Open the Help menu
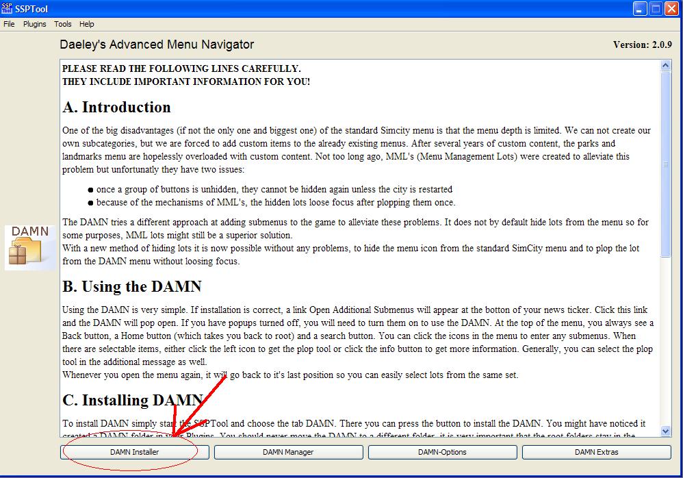Screen dimensions: 683x478 (87, 24)
